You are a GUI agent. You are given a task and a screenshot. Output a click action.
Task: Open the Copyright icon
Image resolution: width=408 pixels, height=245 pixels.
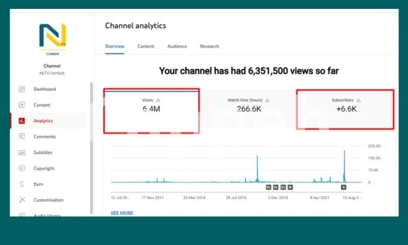[22, 168]
